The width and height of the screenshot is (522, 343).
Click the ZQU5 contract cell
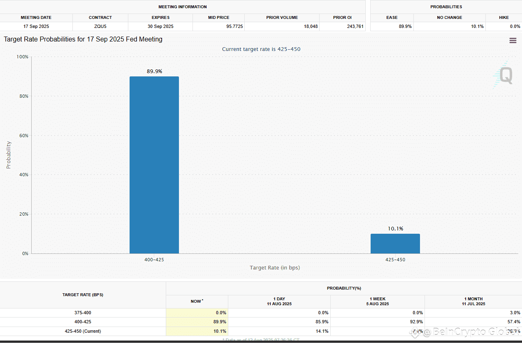point(100,26)
